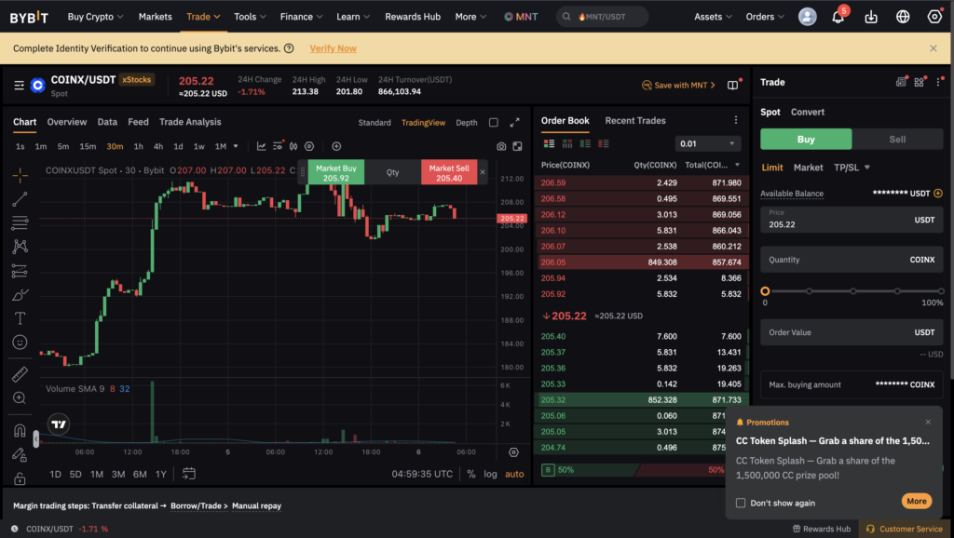
Task: Click the order amount percentage slider handle
Action: pos(765,291)
